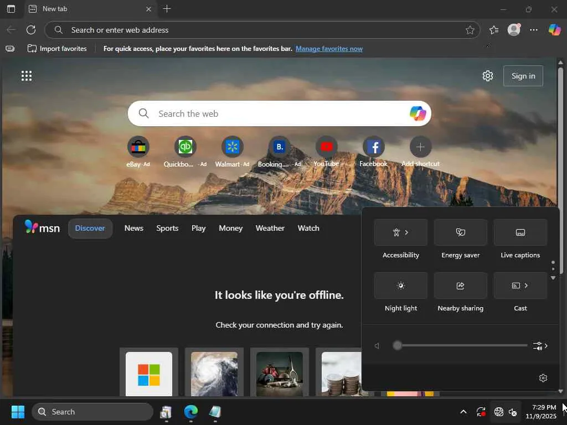Open sound output selector chevron

point(540,346)
